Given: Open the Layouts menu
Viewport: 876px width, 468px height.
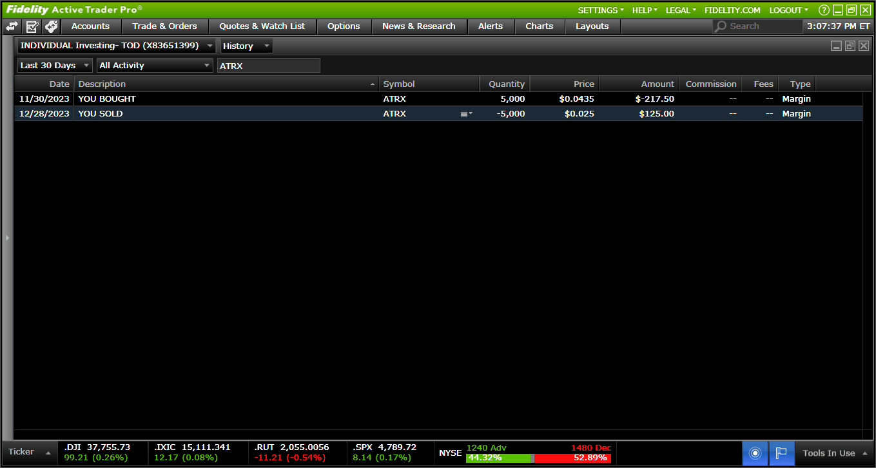Looking at the screenshot, I should tap(592, 26).
